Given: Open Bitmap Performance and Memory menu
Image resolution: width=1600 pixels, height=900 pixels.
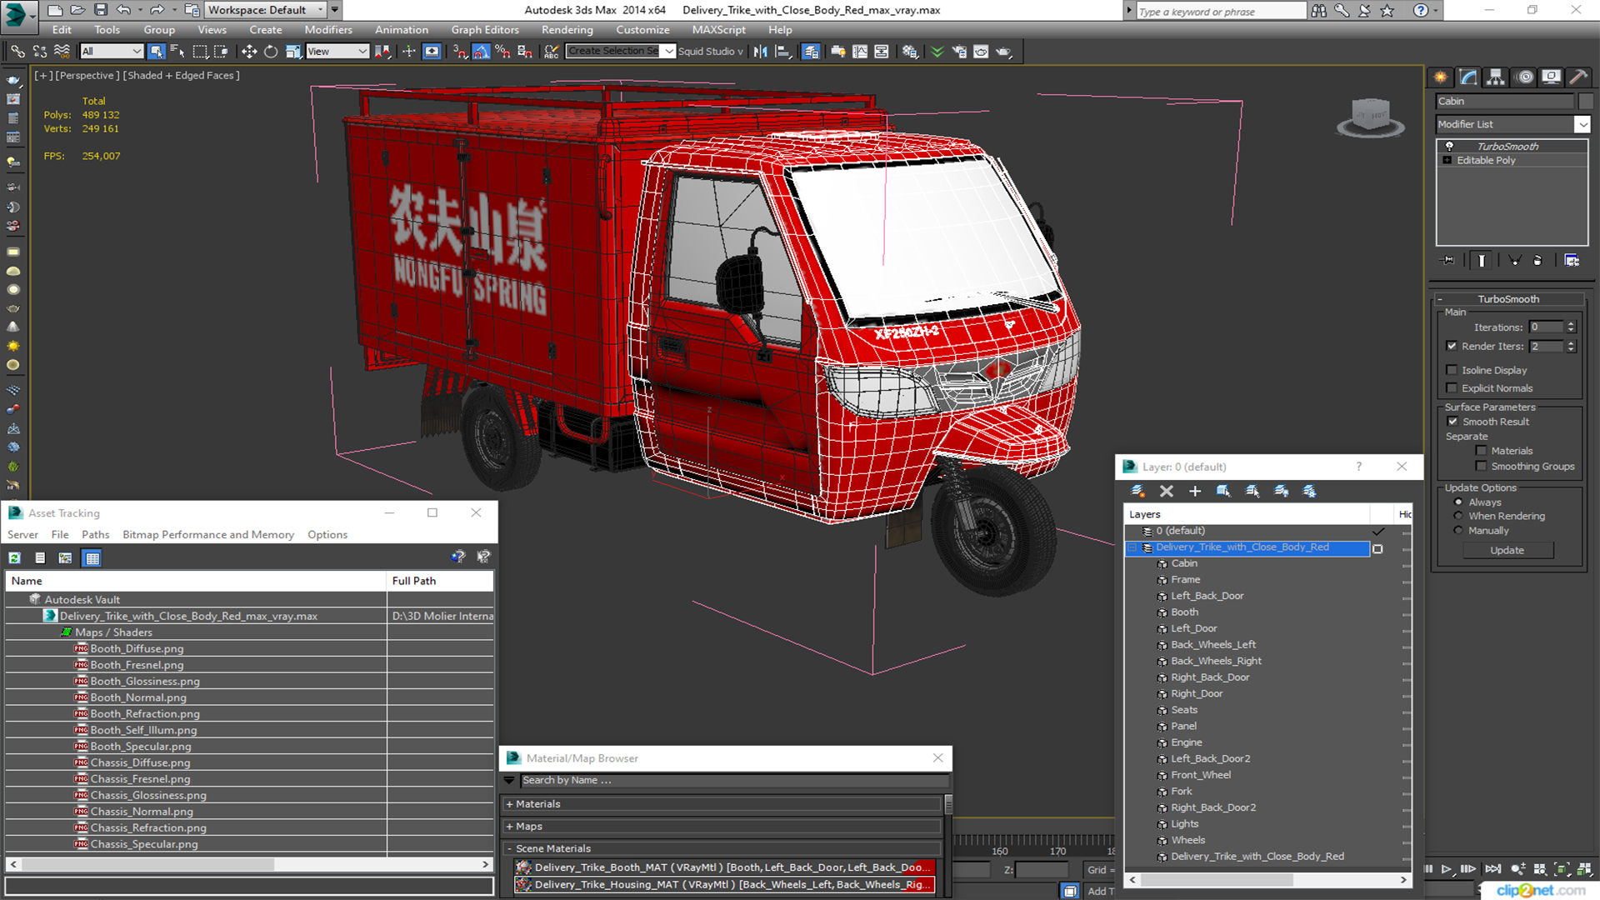Looking at the screenshot, I should [208, 535].
